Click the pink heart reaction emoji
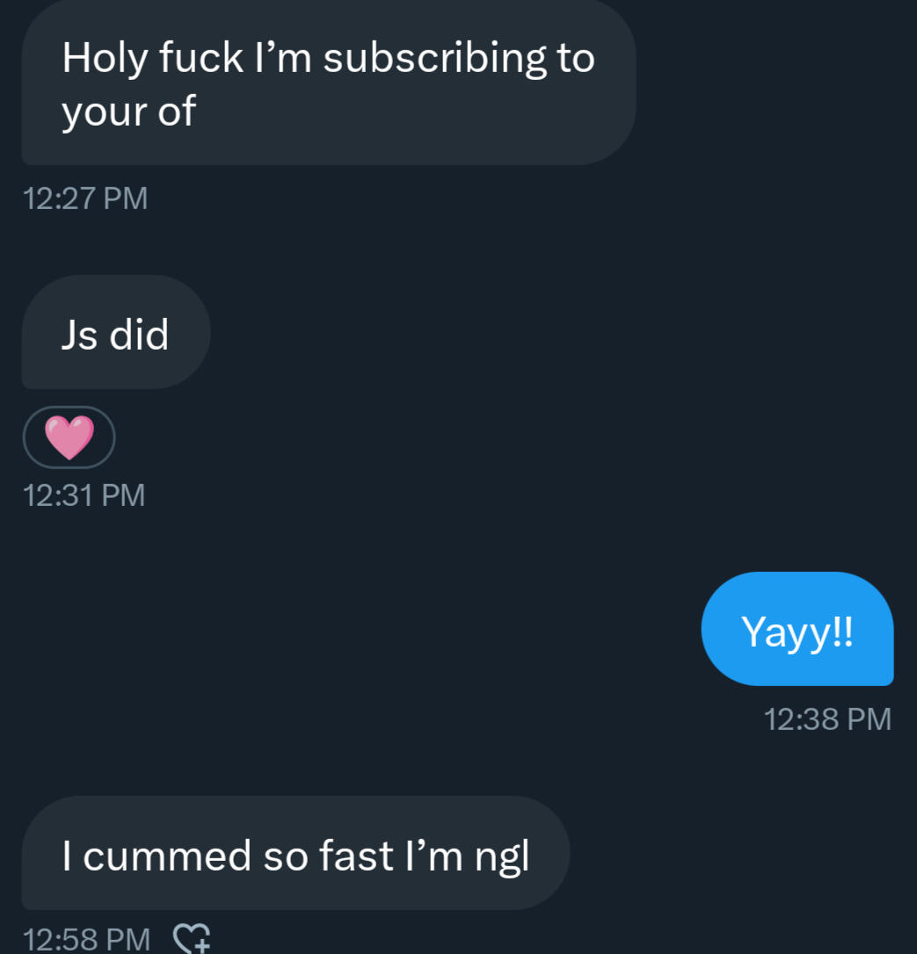The image size is (917, 954). tap(69, 437)
